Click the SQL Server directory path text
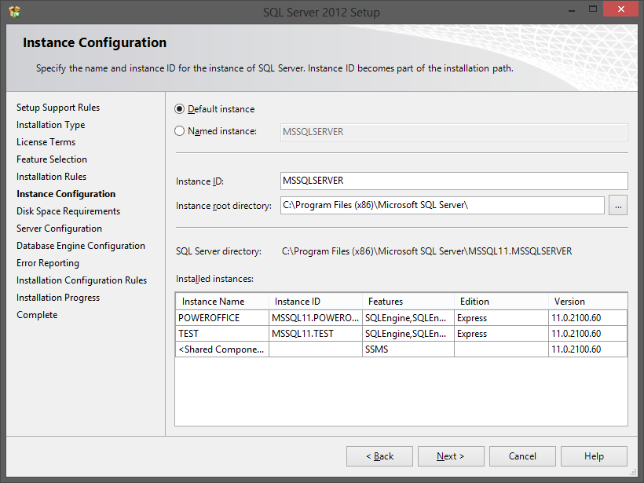Viewport: 644px width, 483px height. tap(426, 251)
